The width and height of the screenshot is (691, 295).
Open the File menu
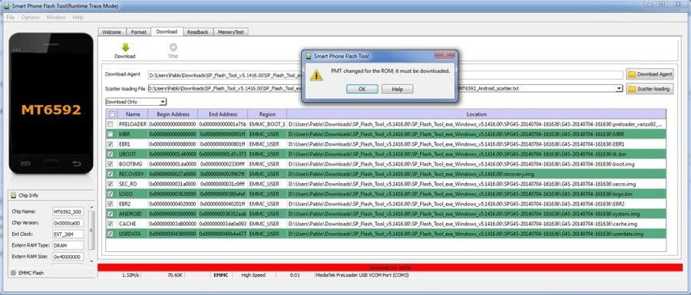(11, 17)
